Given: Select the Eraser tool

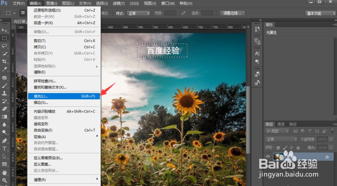Looking at the screenshot, I should point(4,109).
